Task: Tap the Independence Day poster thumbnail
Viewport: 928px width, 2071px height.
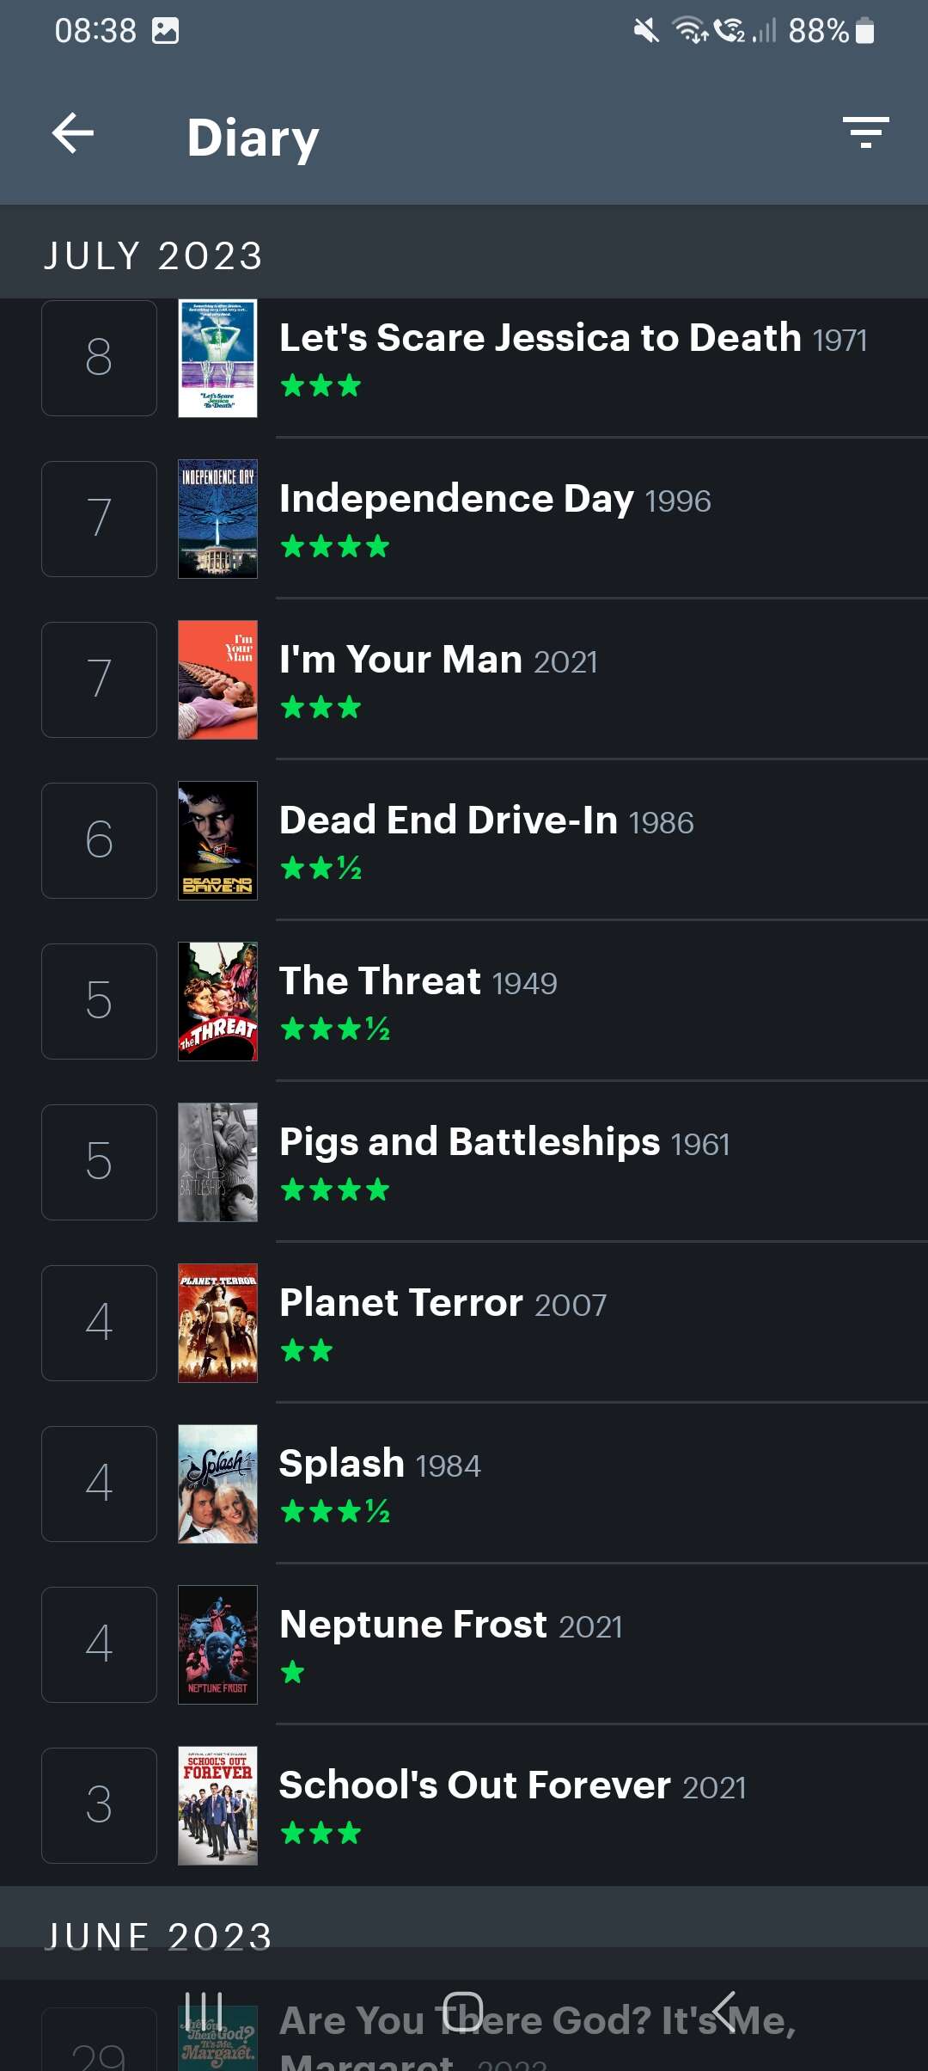Action: pos(217,519)
